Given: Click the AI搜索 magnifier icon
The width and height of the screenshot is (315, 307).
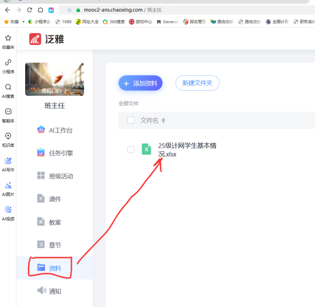Looking at the screenshot, I should 8,87.
